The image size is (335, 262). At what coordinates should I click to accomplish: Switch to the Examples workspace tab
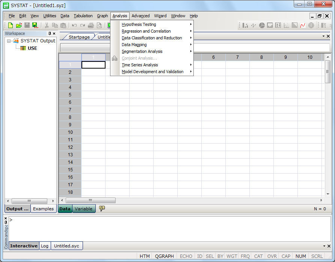pos(43,209)
